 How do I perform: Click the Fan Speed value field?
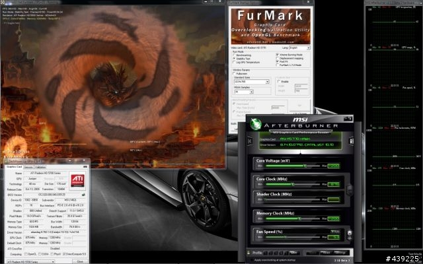pos(333,237)
